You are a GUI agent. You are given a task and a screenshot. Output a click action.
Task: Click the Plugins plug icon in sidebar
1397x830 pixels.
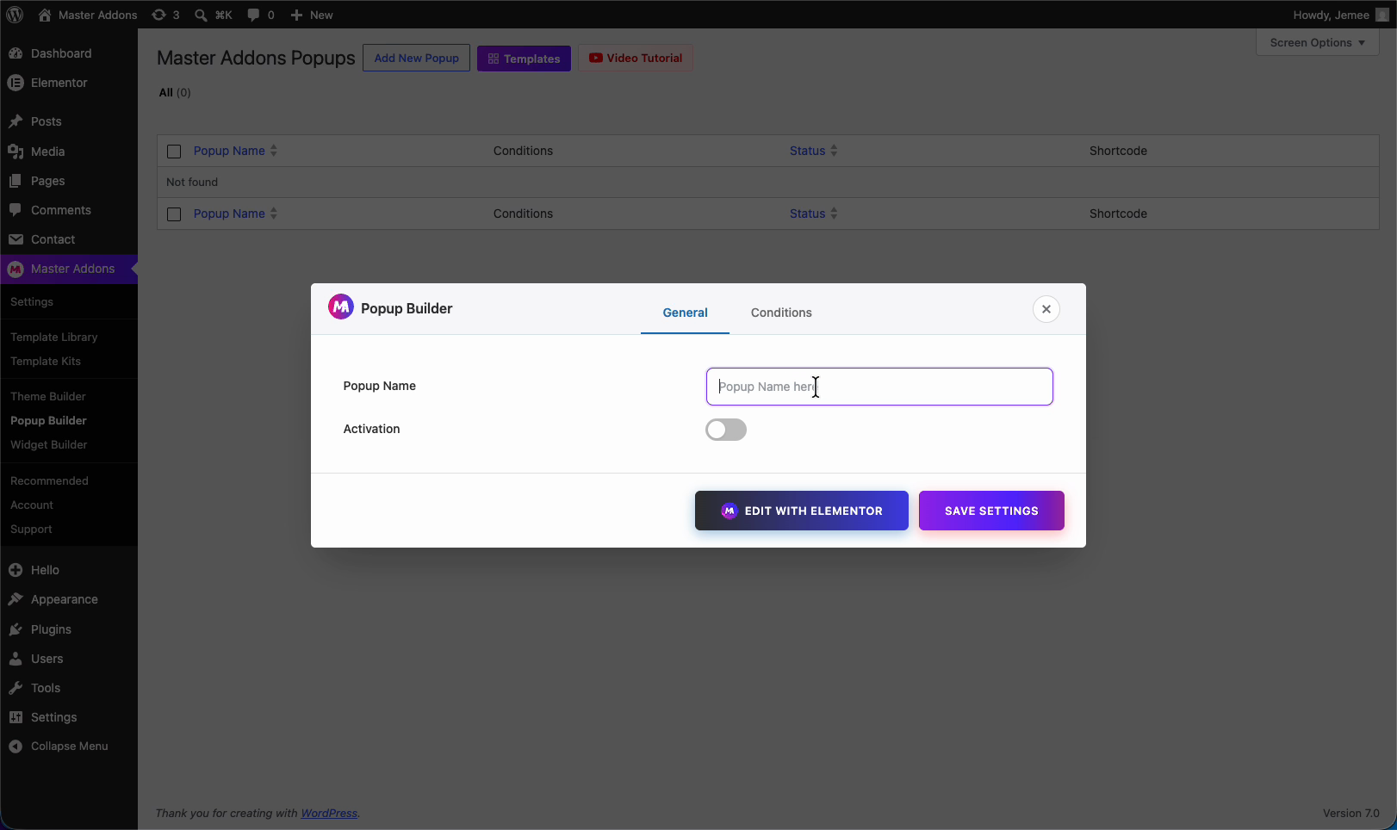click(16, 629)
